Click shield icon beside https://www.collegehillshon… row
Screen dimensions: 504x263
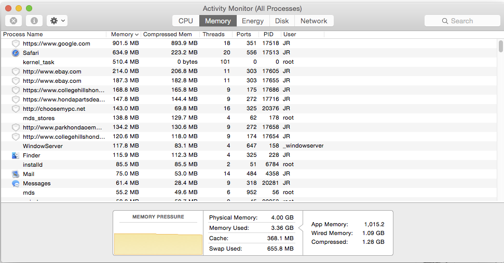pyautogui.click(x=16, y=90)
